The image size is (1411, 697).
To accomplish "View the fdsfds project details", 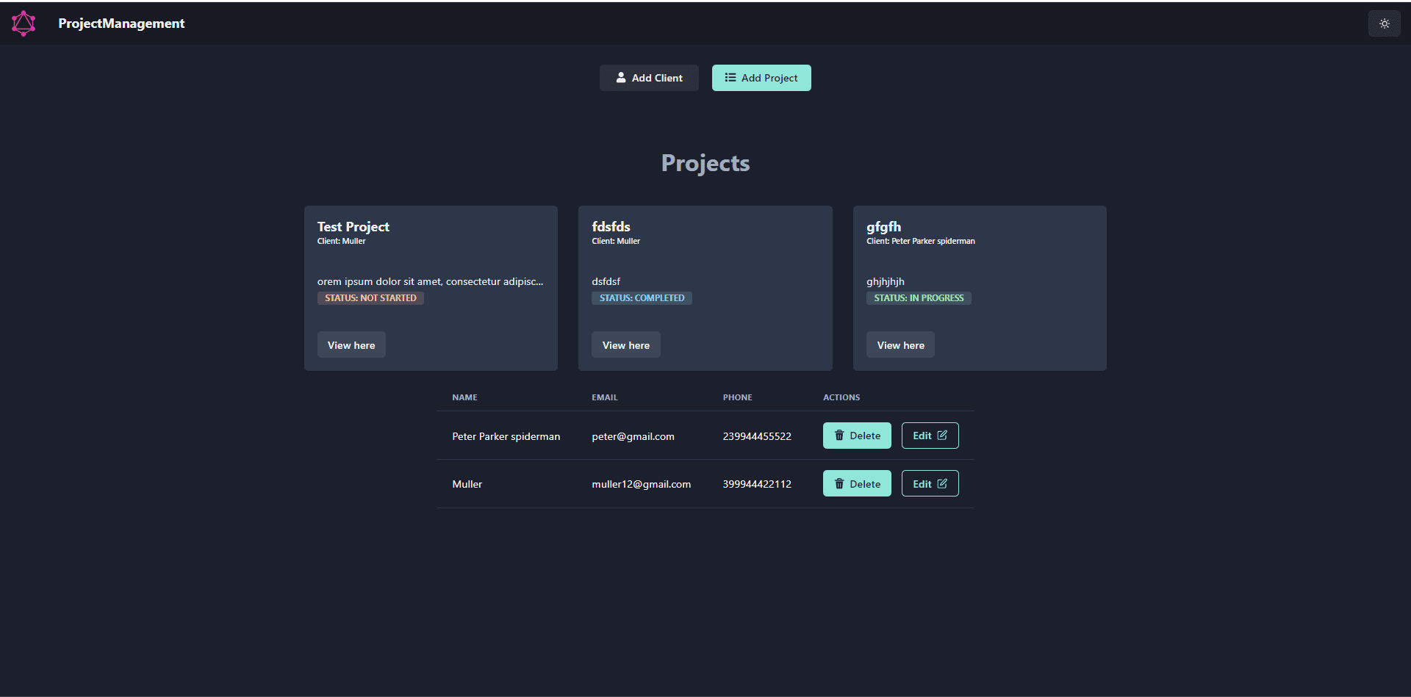I will [625, 344].
